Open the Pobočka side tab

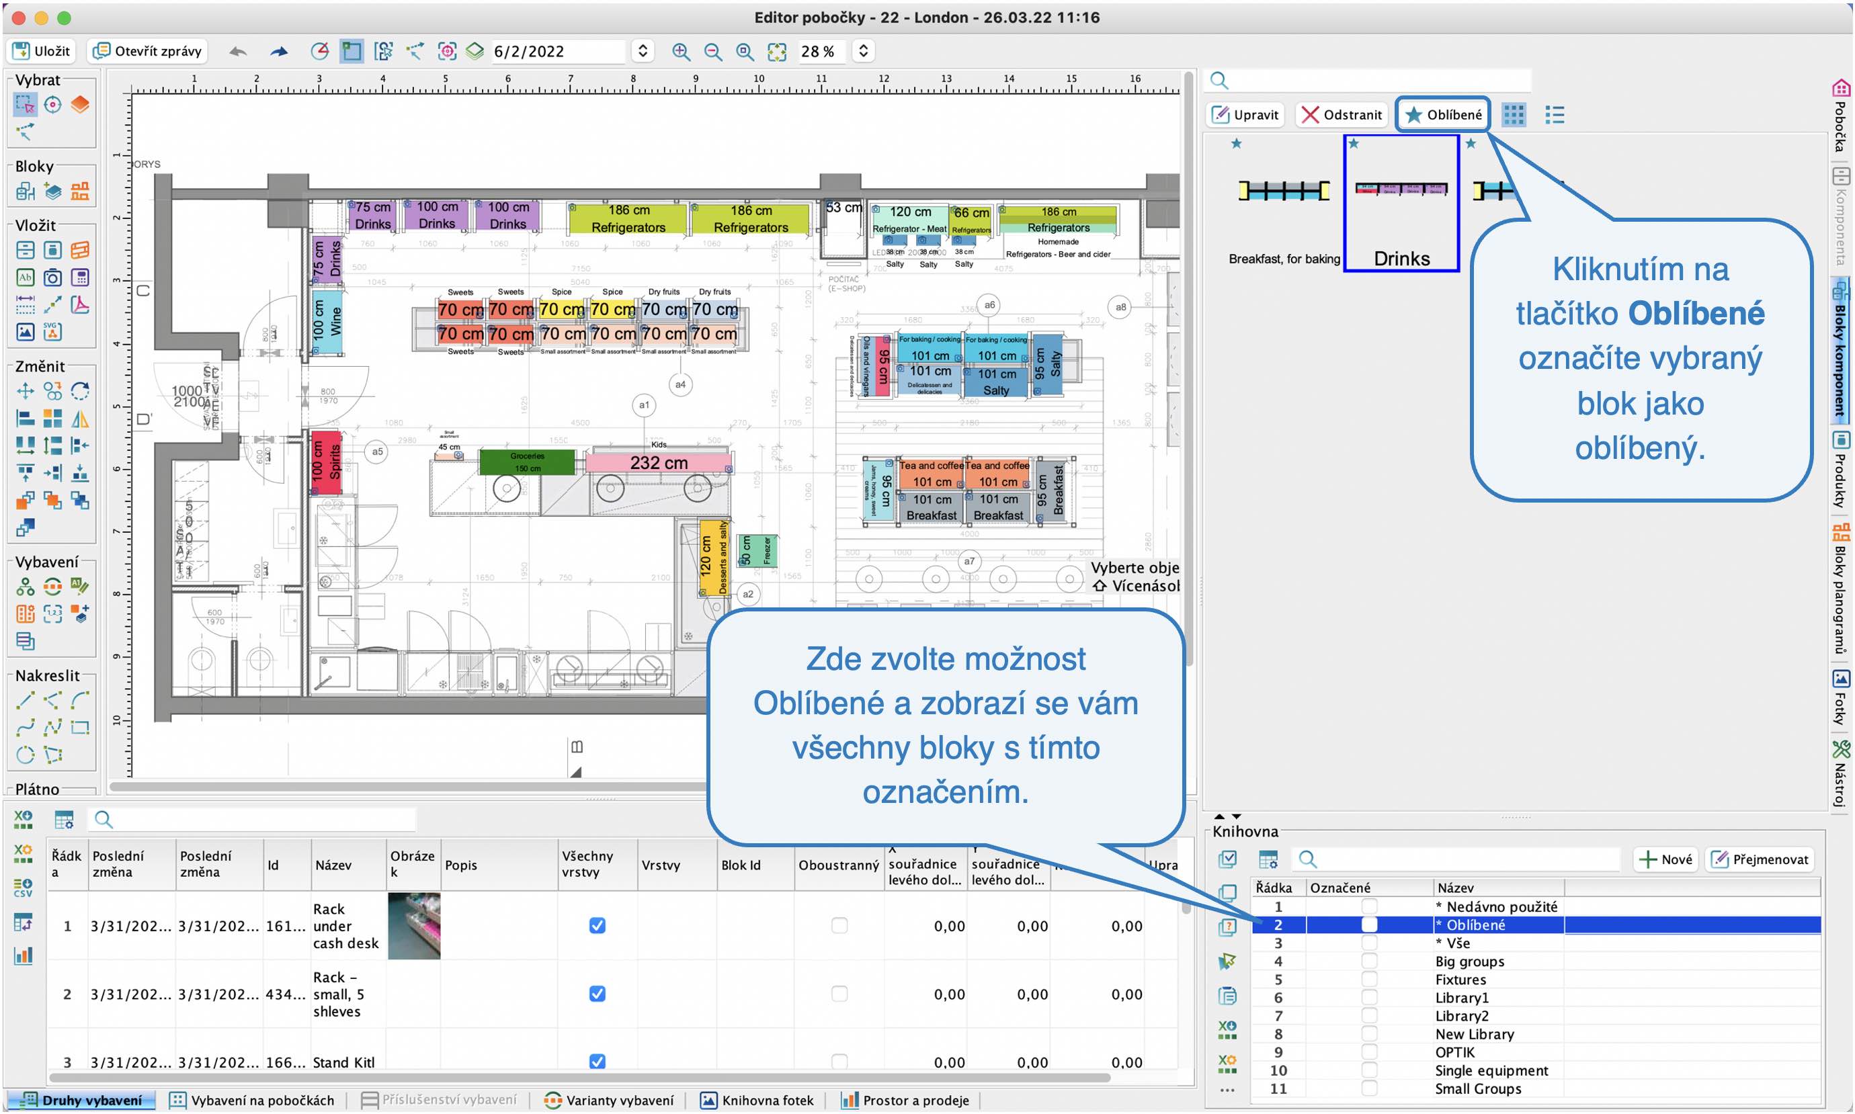(x=1840, y=116)
